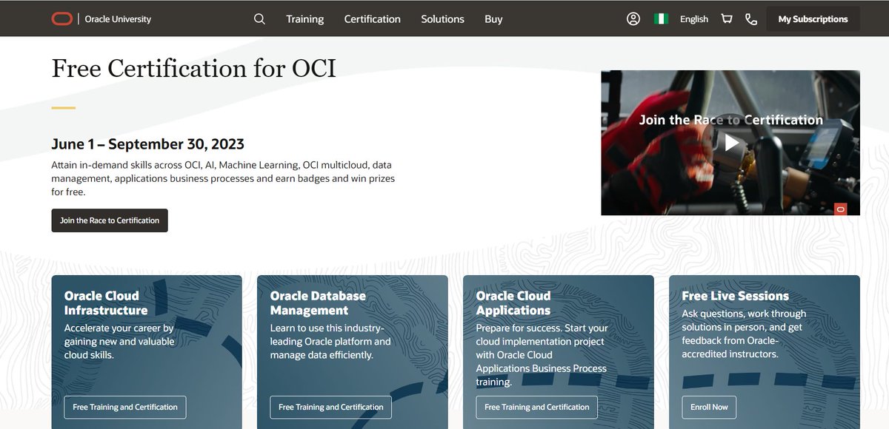Screen dimensions: 889x429
Task: Click the Enroll Now button
Action: pos(710,407)
